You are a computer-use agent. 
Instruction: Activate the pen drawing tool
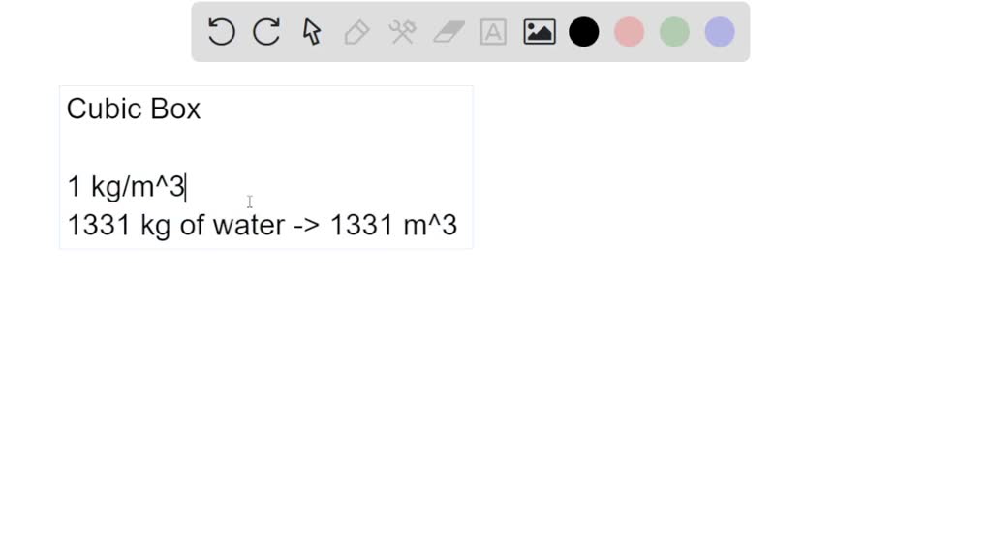point(356,32)
